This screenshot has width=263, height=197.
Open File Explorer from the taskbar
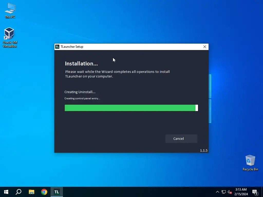(31, 192)
